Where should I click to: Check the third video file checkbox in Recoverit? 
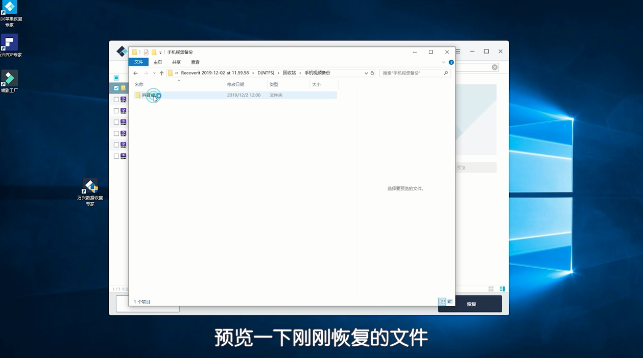coord(116,122)
